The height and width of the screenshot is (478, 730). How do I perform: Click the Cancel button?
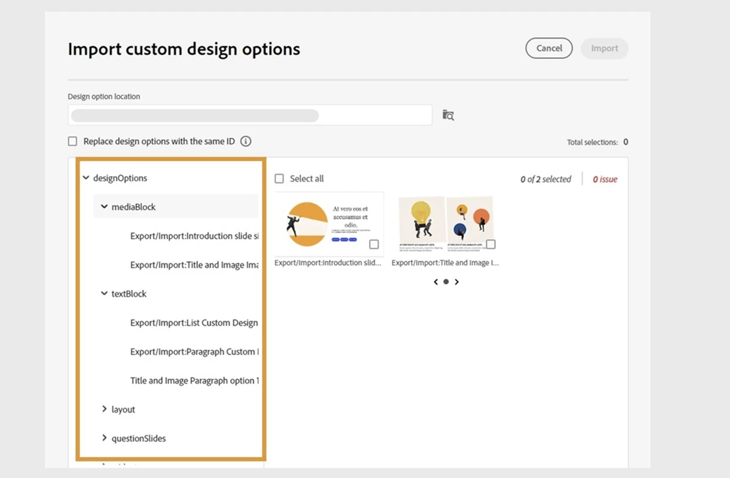[x=549, y=48]
